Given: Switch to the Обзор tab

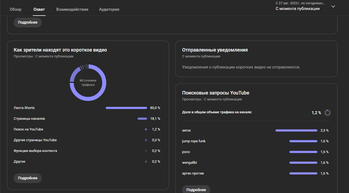Looking at the screenshot, I should (16, 9).
